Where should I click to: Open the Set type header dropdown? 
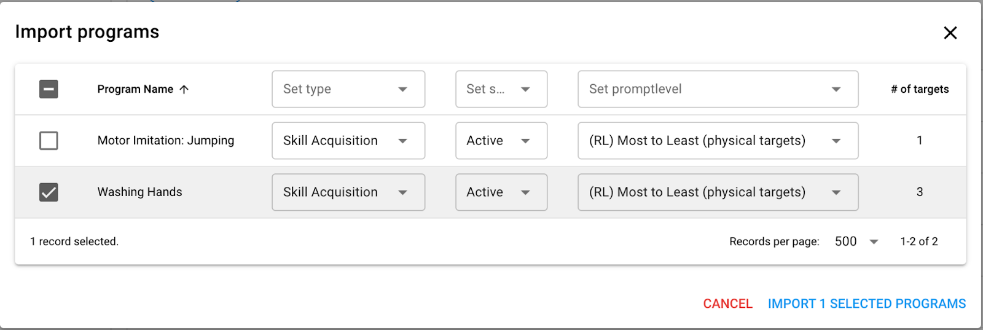(x=348, y=89)
